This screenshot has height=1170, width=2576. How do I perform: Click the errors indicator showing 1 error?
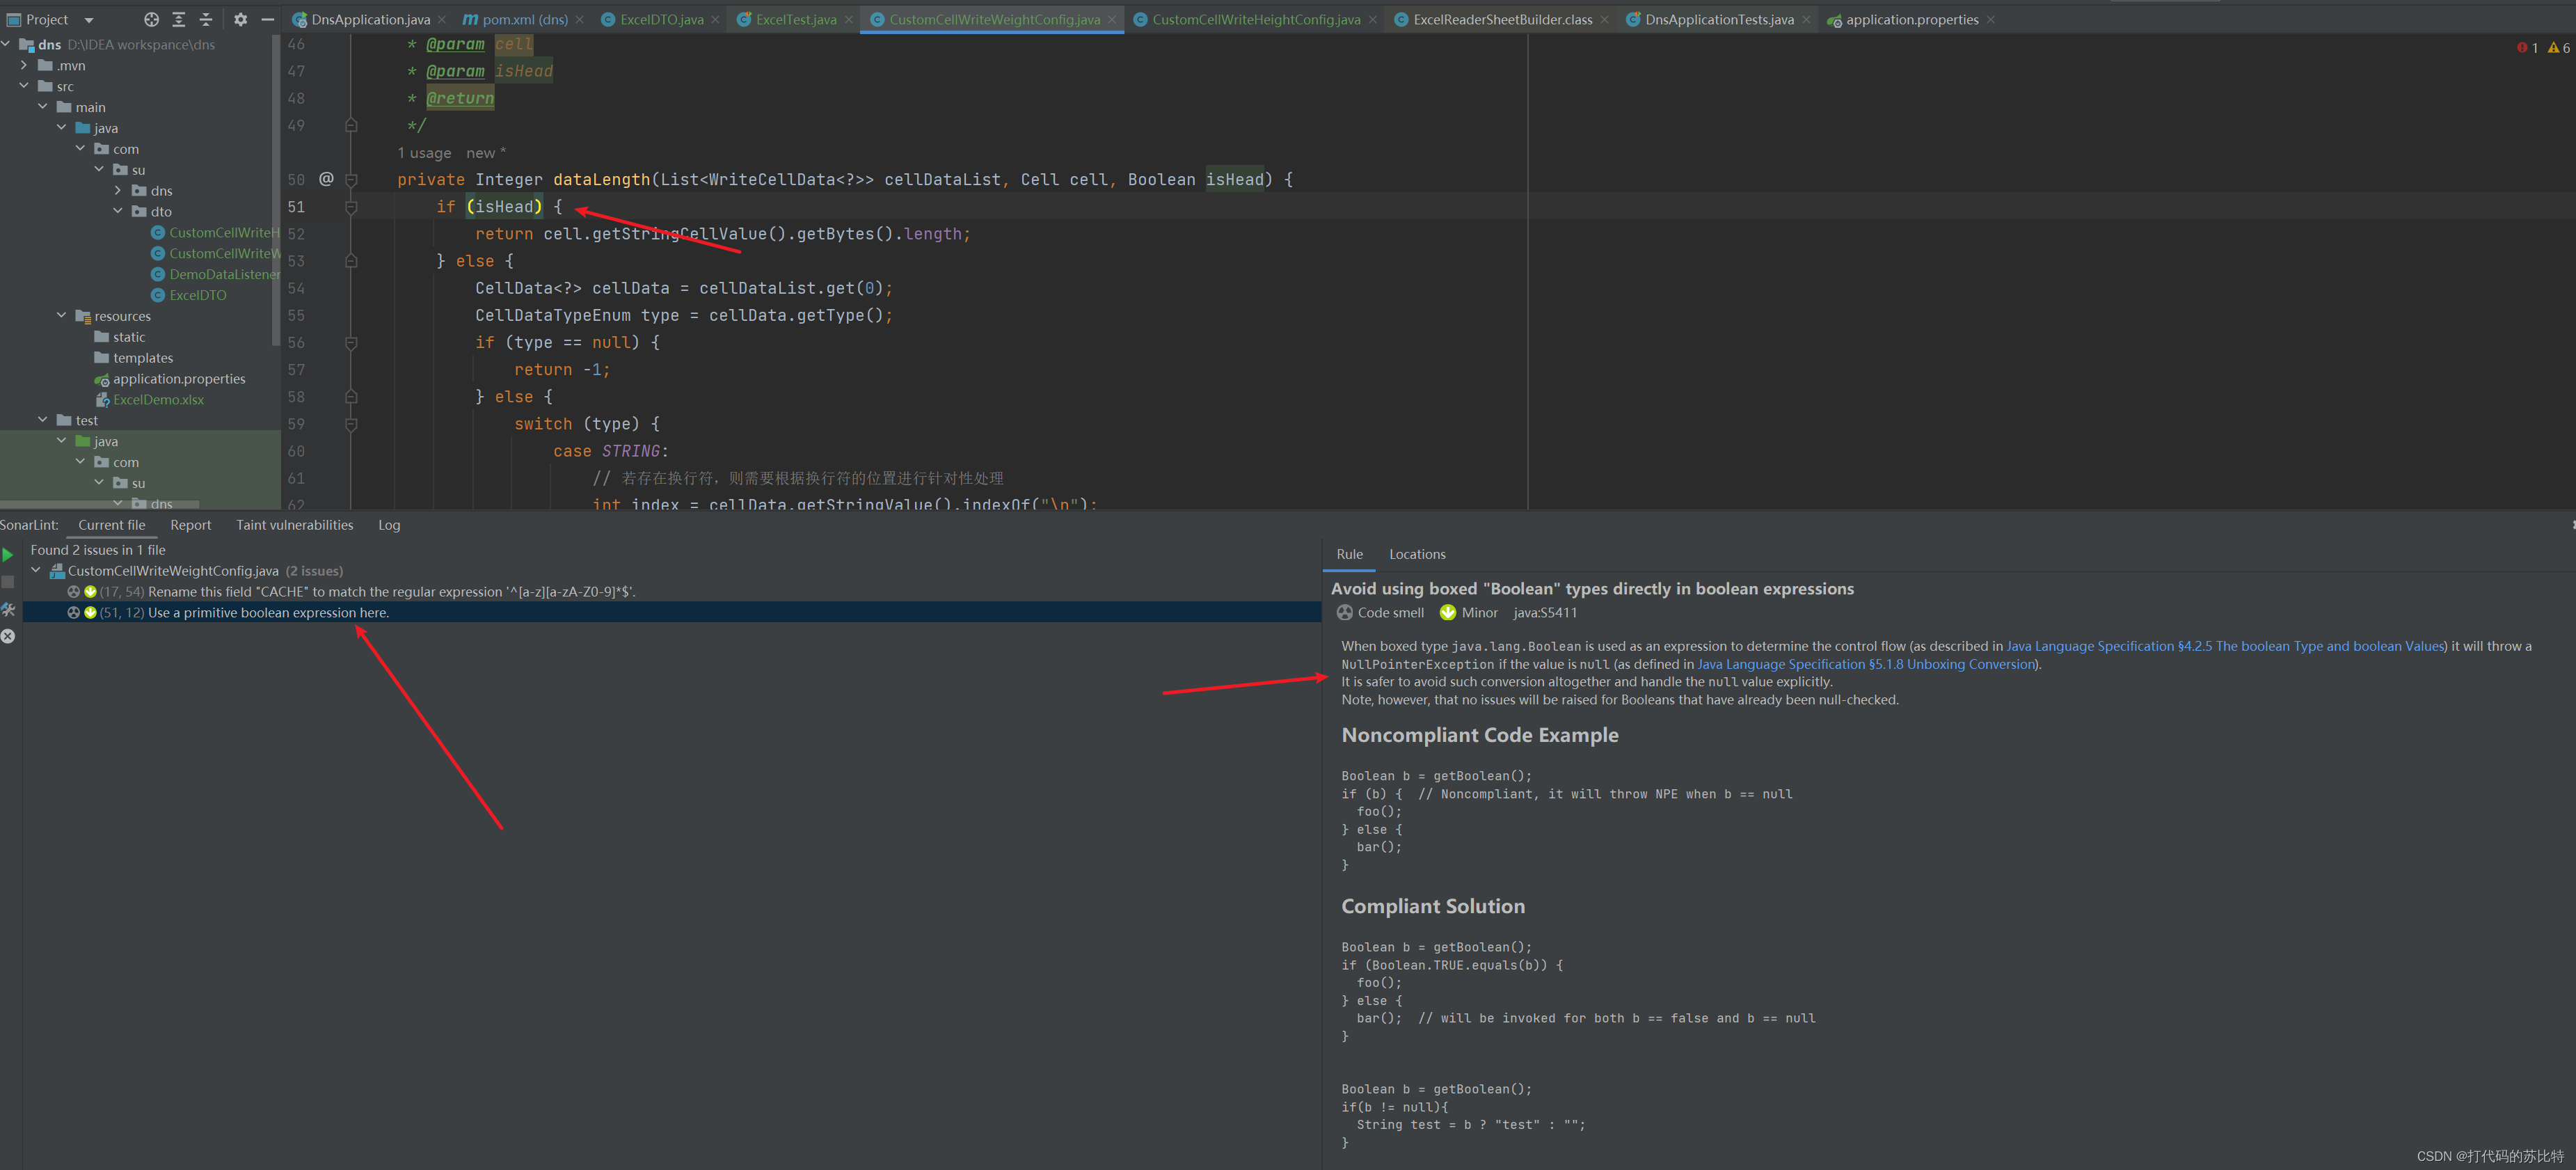tap(2527, 47)
